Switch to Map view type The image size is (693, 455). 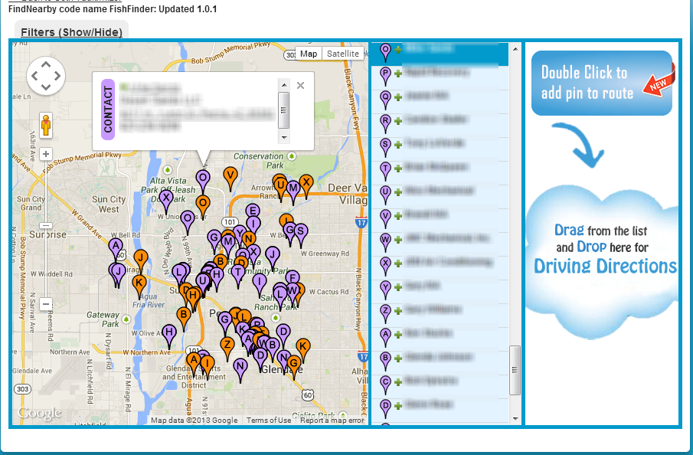tap(309, 54)
